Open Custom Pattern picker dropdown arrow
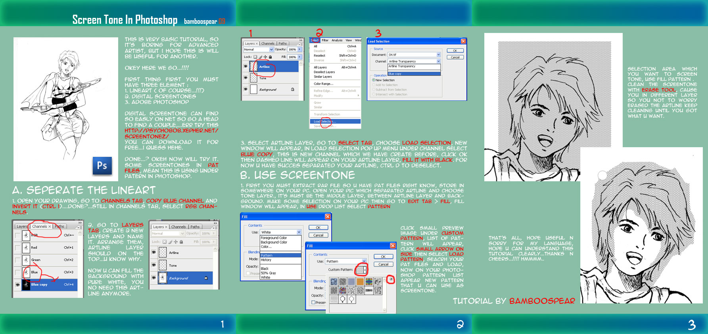 (365, 270)
